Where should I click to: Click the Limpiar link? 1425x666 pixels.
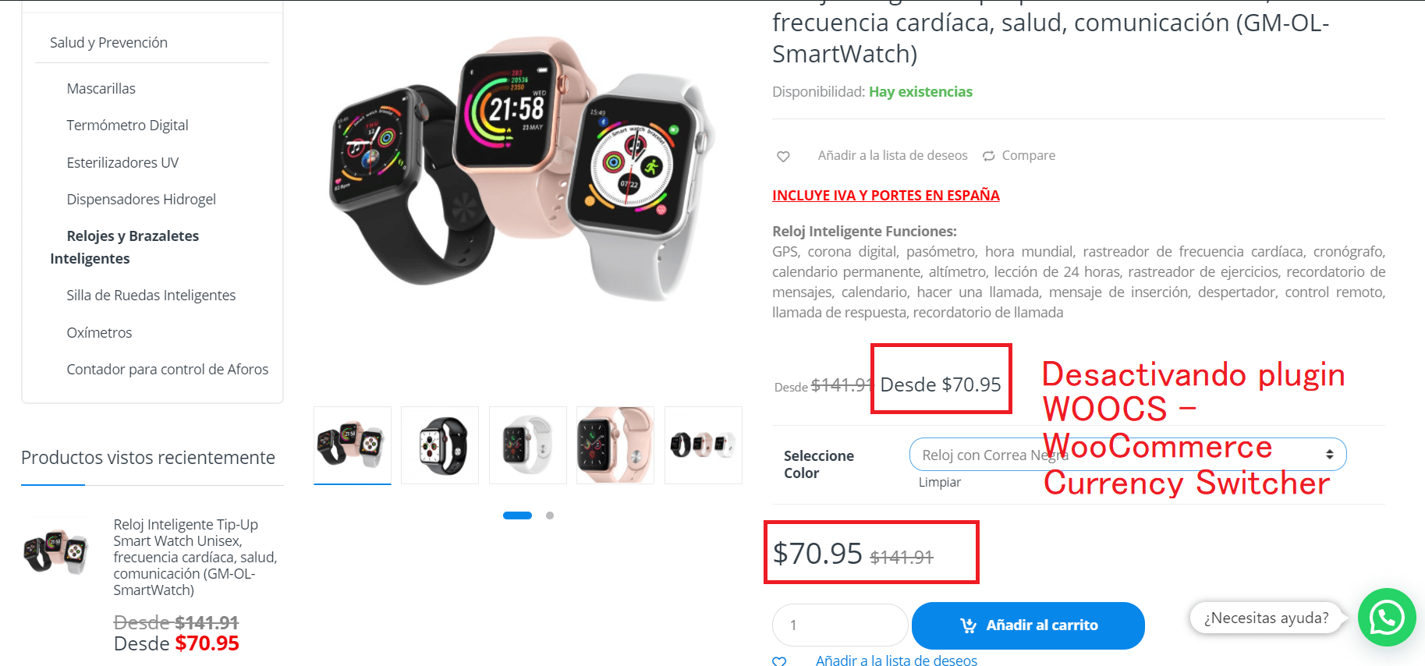coord(940,483)
